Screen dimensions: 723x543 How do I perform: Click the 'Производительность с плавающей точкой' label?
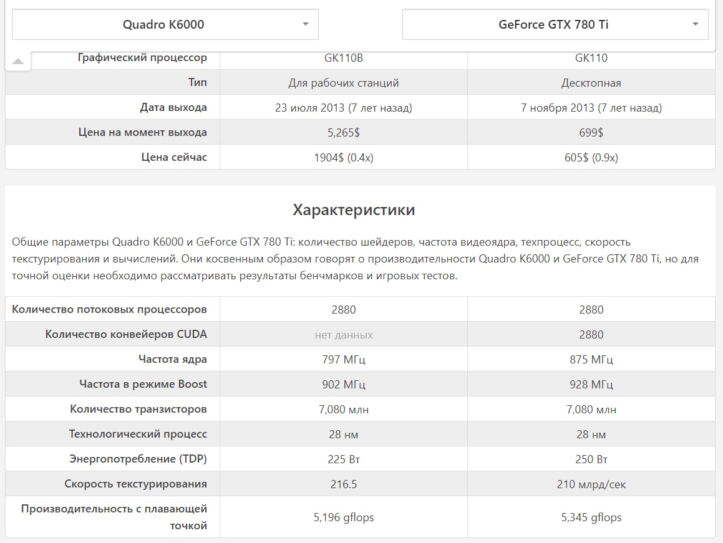tap(114, 517)
